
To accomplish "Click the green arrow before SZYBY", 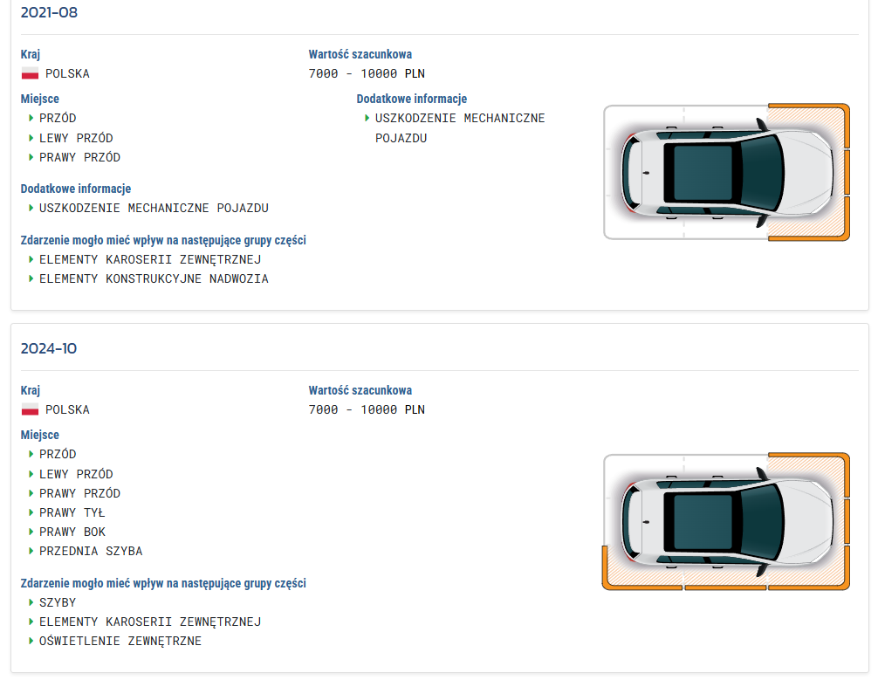I will (x=31, y=602).
